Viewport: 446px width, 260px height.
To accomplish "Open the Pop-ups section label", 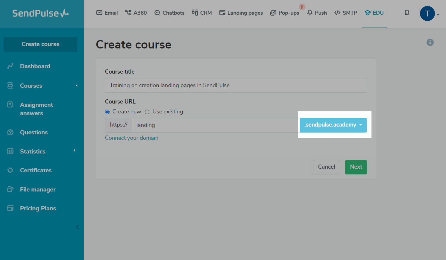I will point(289,13).
